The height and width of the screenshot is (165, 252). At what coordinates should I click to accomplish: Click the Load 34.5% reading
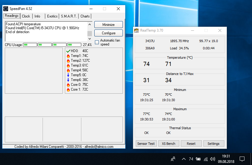click(179, 48)
